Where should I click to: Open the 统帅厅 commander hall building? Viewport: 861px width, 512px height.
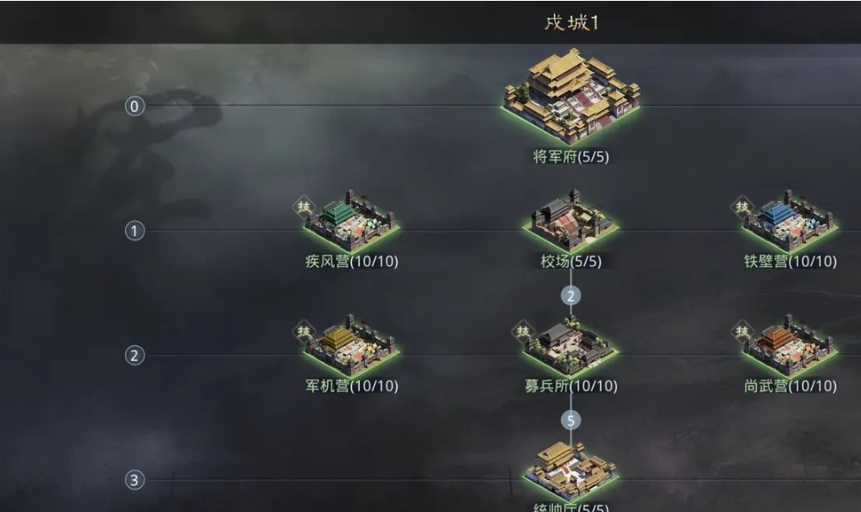click(x=571, y=471)
